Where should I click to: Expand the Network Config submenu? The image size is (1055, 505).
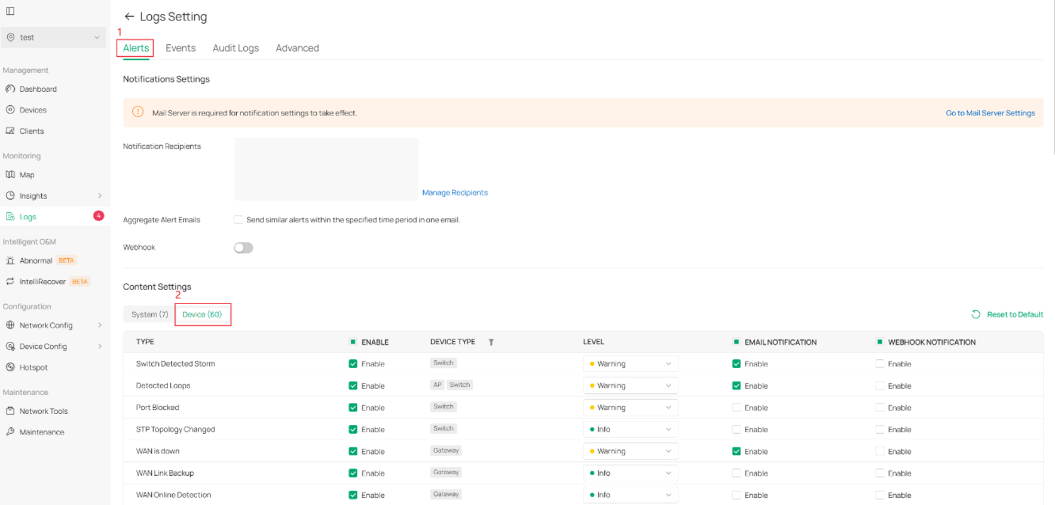coord(100,325)
